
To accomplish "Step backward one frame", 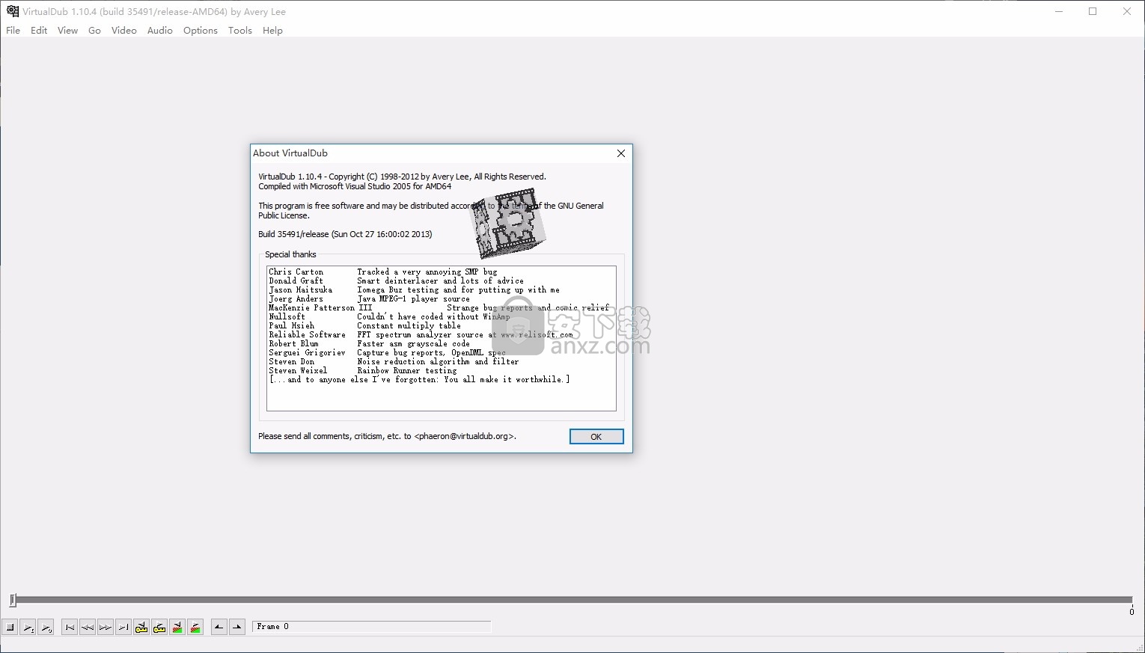I will tap(88, 628).
